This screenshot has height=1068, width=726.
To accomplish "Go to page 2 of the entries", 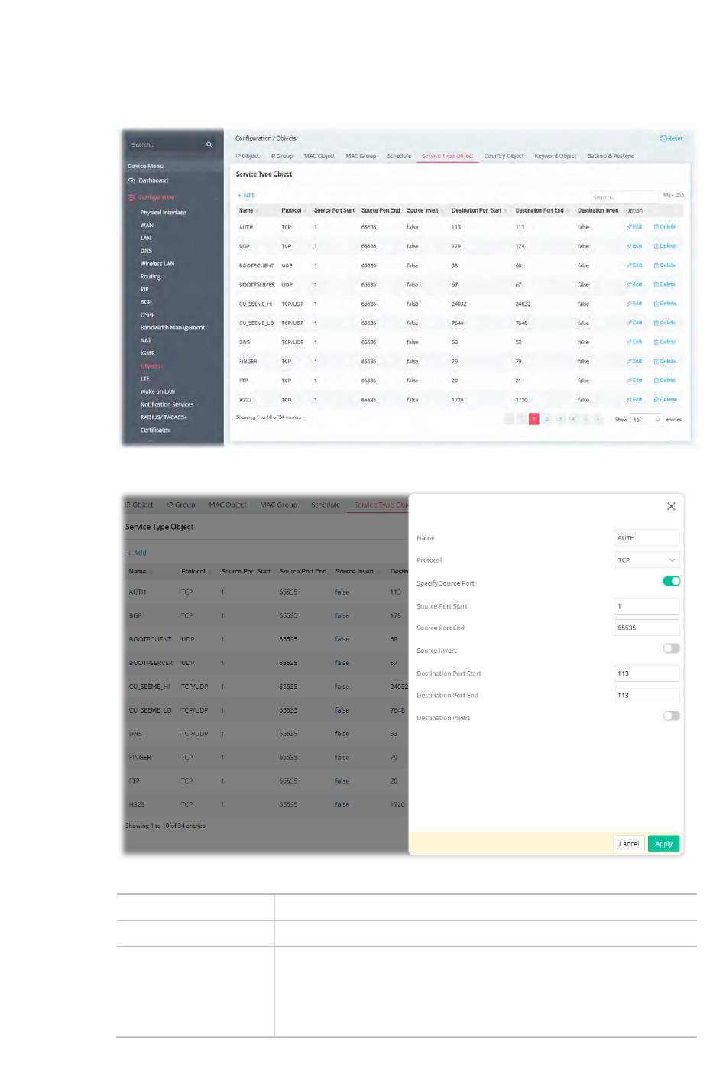I will tap(546, 419).
